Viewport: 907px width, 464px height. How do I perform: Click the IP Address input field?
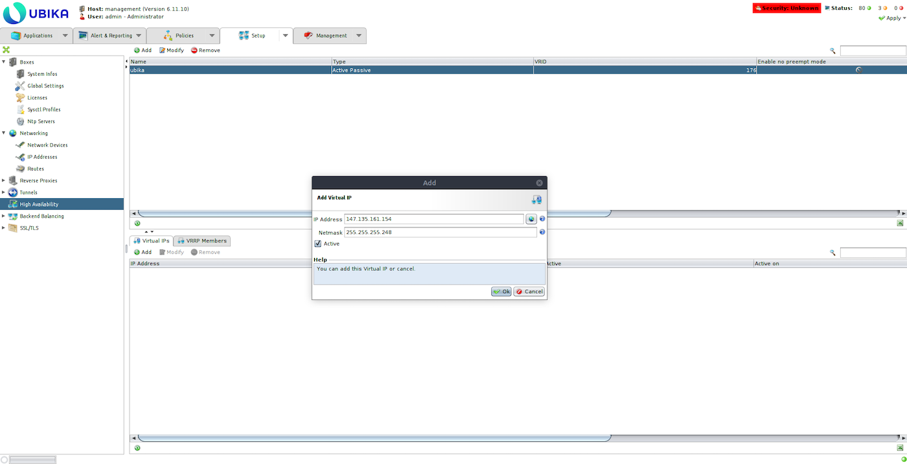[x=434, y=219]
